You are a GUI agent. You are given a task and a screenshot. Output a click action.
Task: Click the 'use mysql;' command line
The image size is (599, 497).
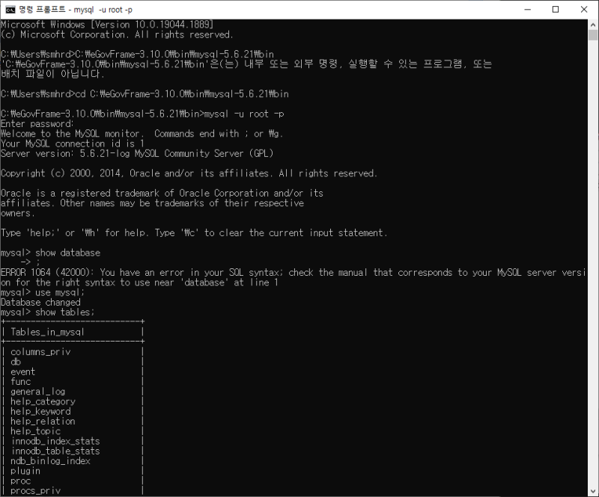43,292
